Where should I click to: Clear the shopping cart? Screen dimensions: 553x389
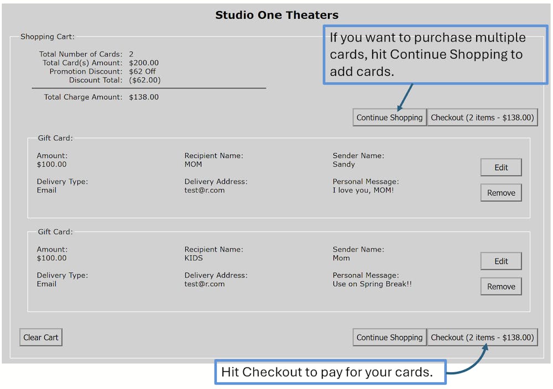click(41, 338)
